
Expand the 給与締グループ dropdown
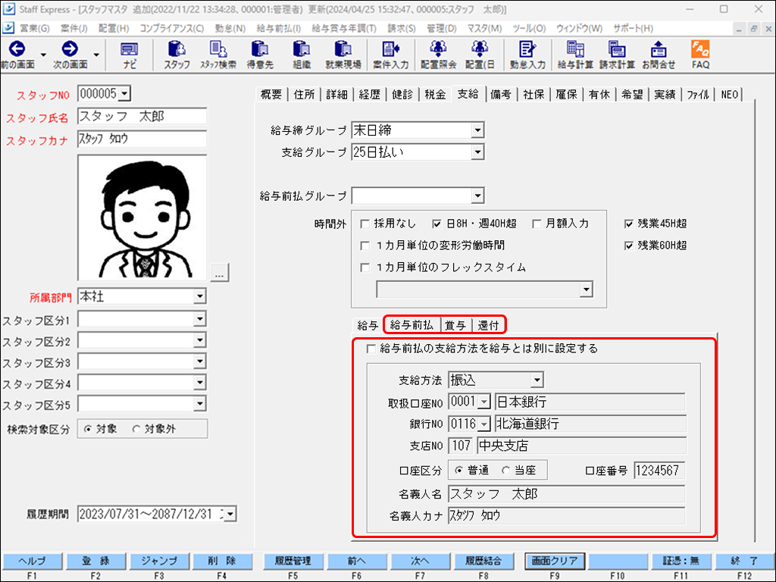[477, 130]
